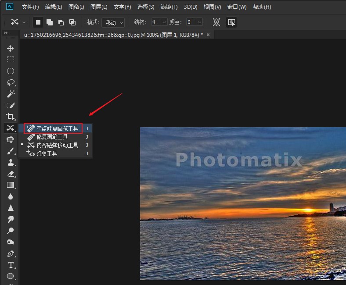Choose 红眼工具 from the tool flyout

(47, 153)
